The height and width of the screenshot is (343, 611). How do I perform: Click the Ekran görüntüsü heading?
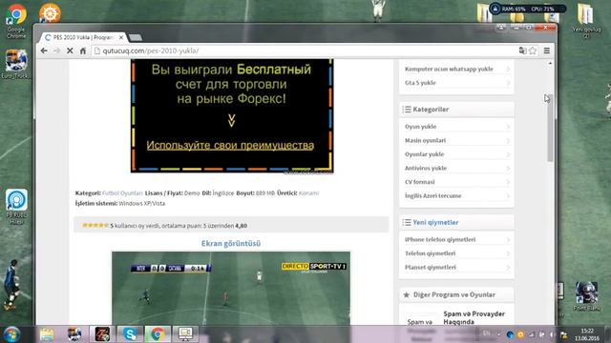(x=231, y=244)
